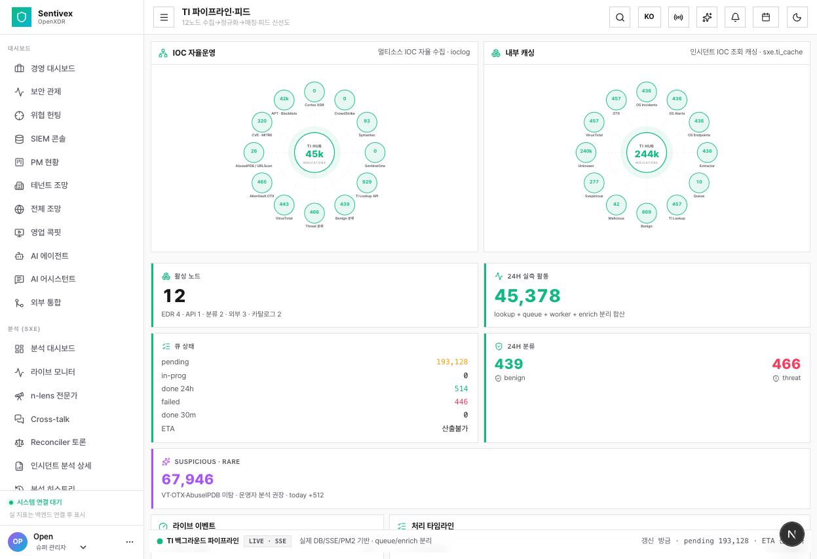Select the OS Incidents 436 node
The image size is (817, 559).
(647, 92)
